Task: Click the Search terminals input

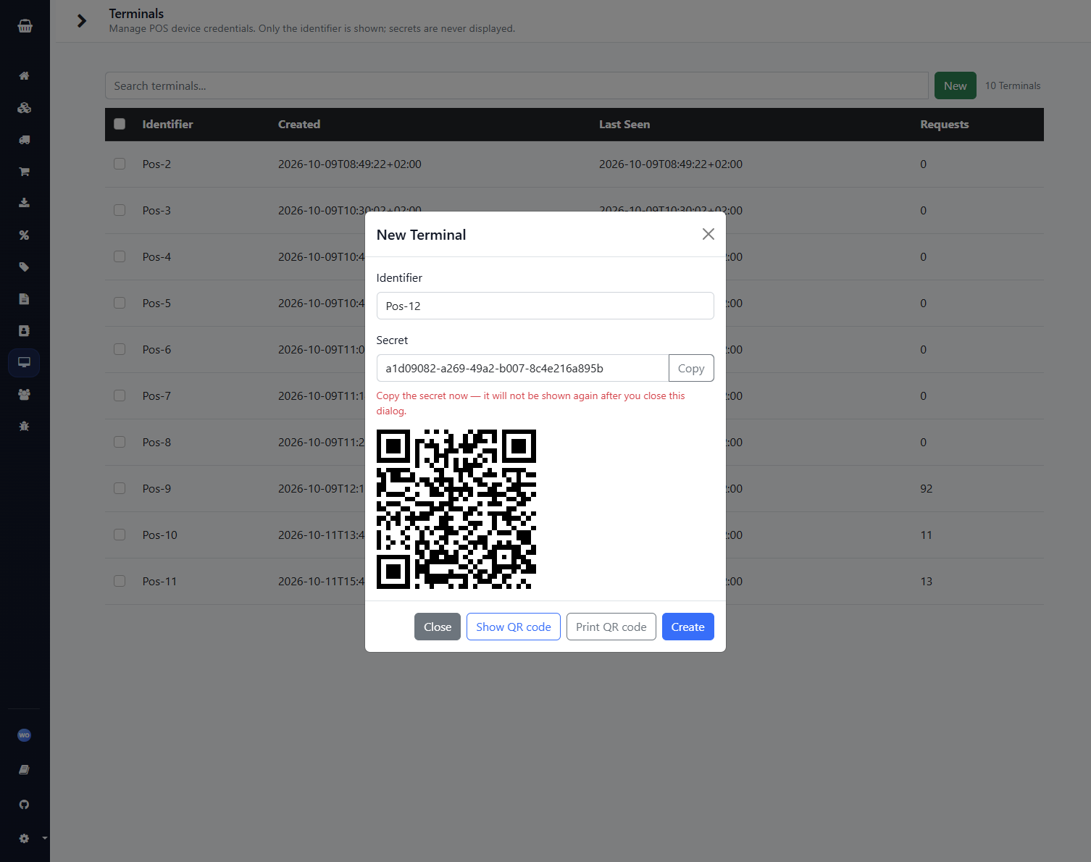Action: 517,85
